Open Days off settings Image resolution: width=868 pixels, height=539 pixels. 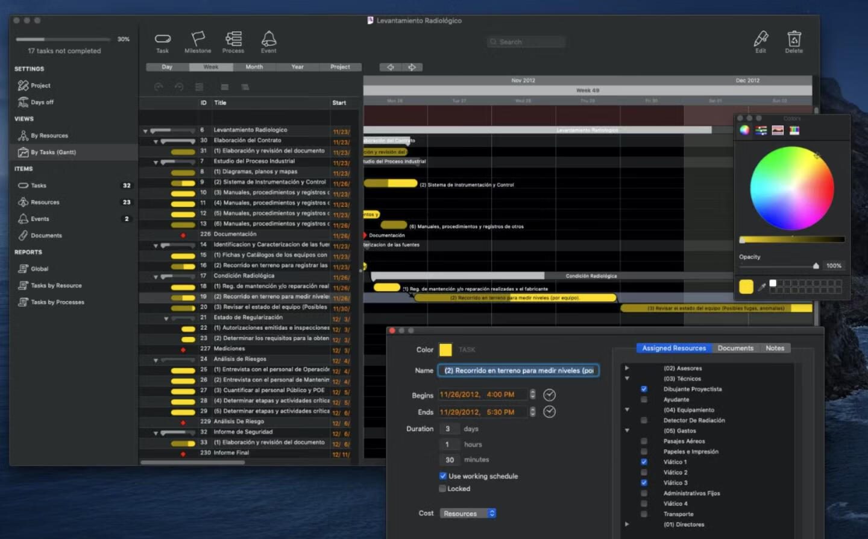pos(42,102)
